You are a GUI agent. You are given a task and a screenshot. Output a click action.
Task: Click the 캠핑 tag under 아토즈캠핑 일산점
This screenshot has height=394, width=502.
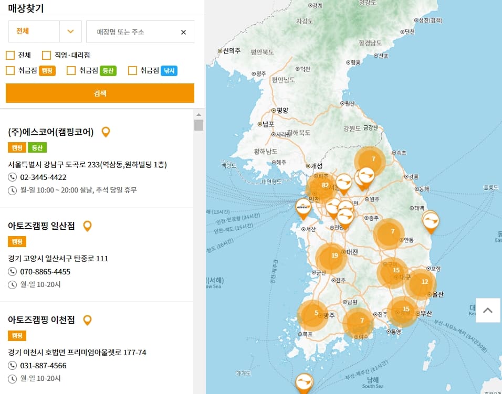pos(17,242)
